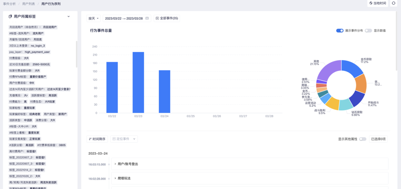Go to 事件分析 breadcrumb

(x=9, y=4)
